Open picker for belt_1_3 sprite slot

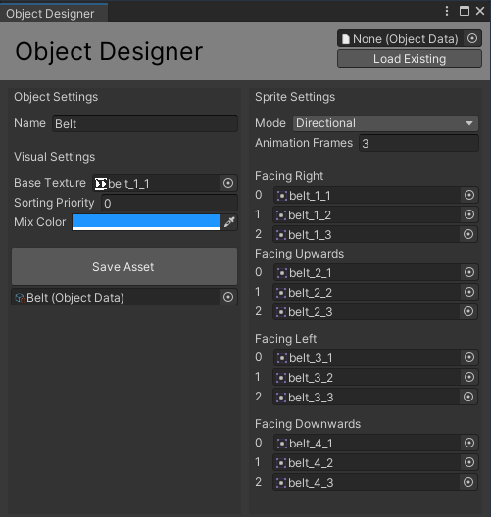coord(468,234)
